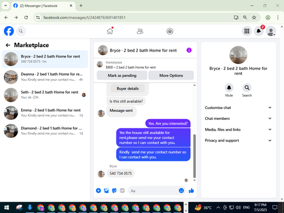Click the chat scrollbar thumb

194,156
